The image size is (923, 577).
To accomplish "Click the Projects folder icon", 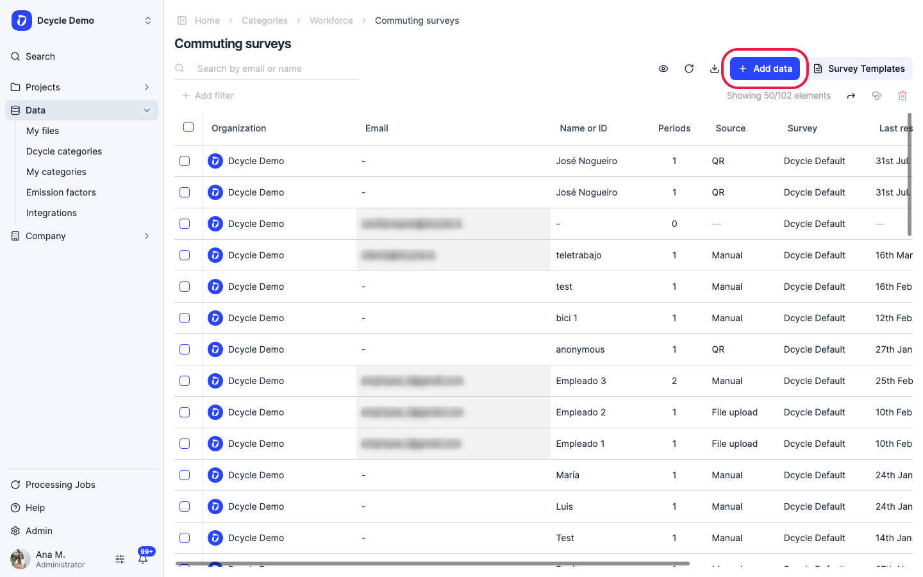I will click(x=15, y=87).
